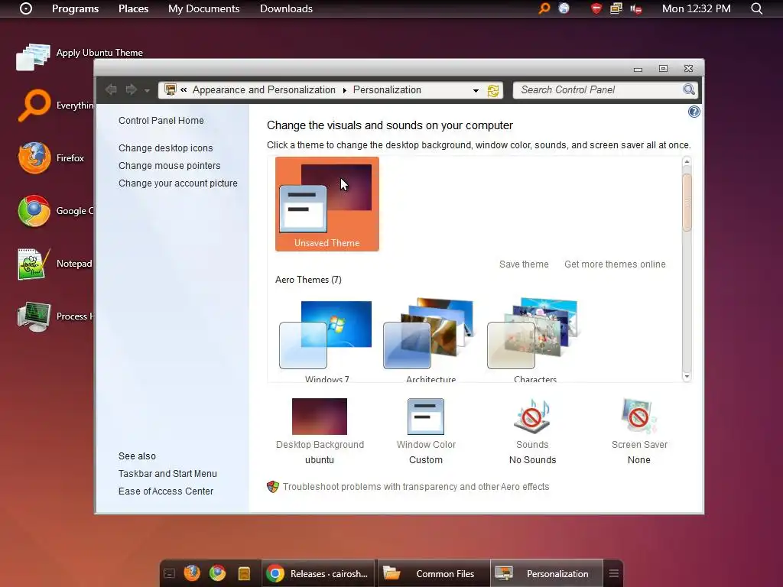Switch to Personalization taskbar item
Viewport: 783px width, 587px height.
coord(546,573)
